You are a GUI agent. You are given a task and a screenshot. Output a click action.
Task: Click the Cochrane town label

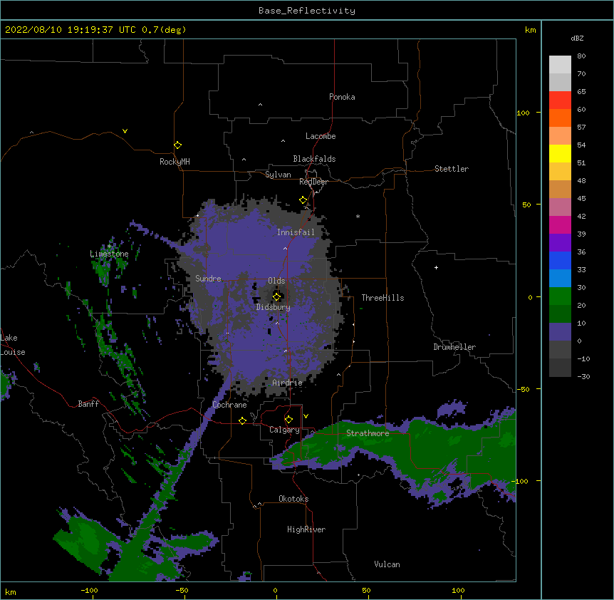(x=229, y=405)
